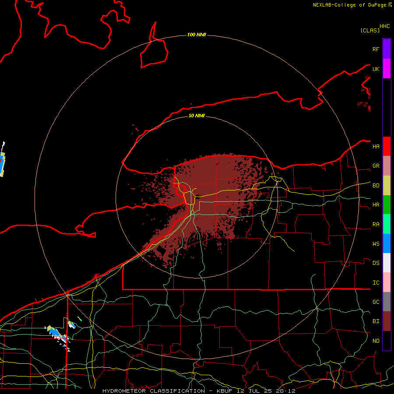Click the UK legend label
Image resolution: width=394 pixels, height=394 pixels.
[376, 69]
